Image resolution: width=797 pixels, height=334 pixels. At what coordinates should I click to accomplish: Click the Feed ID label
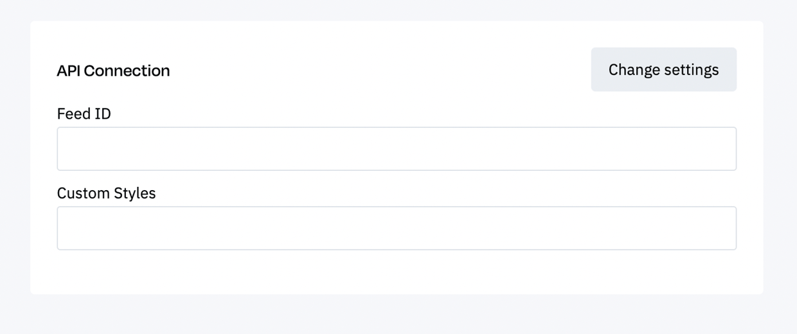[84, 114]
